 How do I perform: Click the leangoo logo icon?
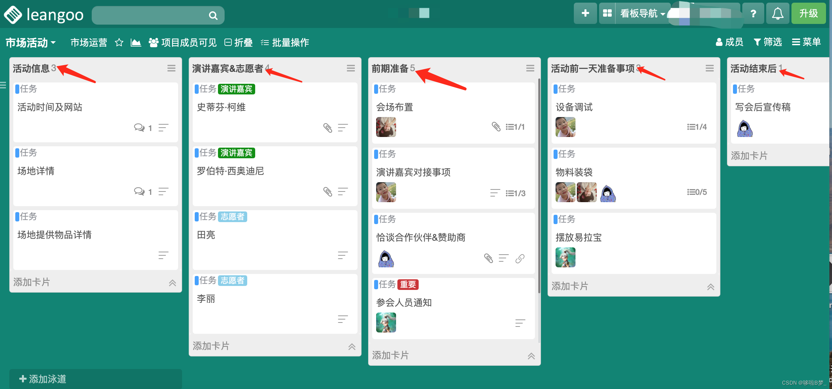pos(13,15)
